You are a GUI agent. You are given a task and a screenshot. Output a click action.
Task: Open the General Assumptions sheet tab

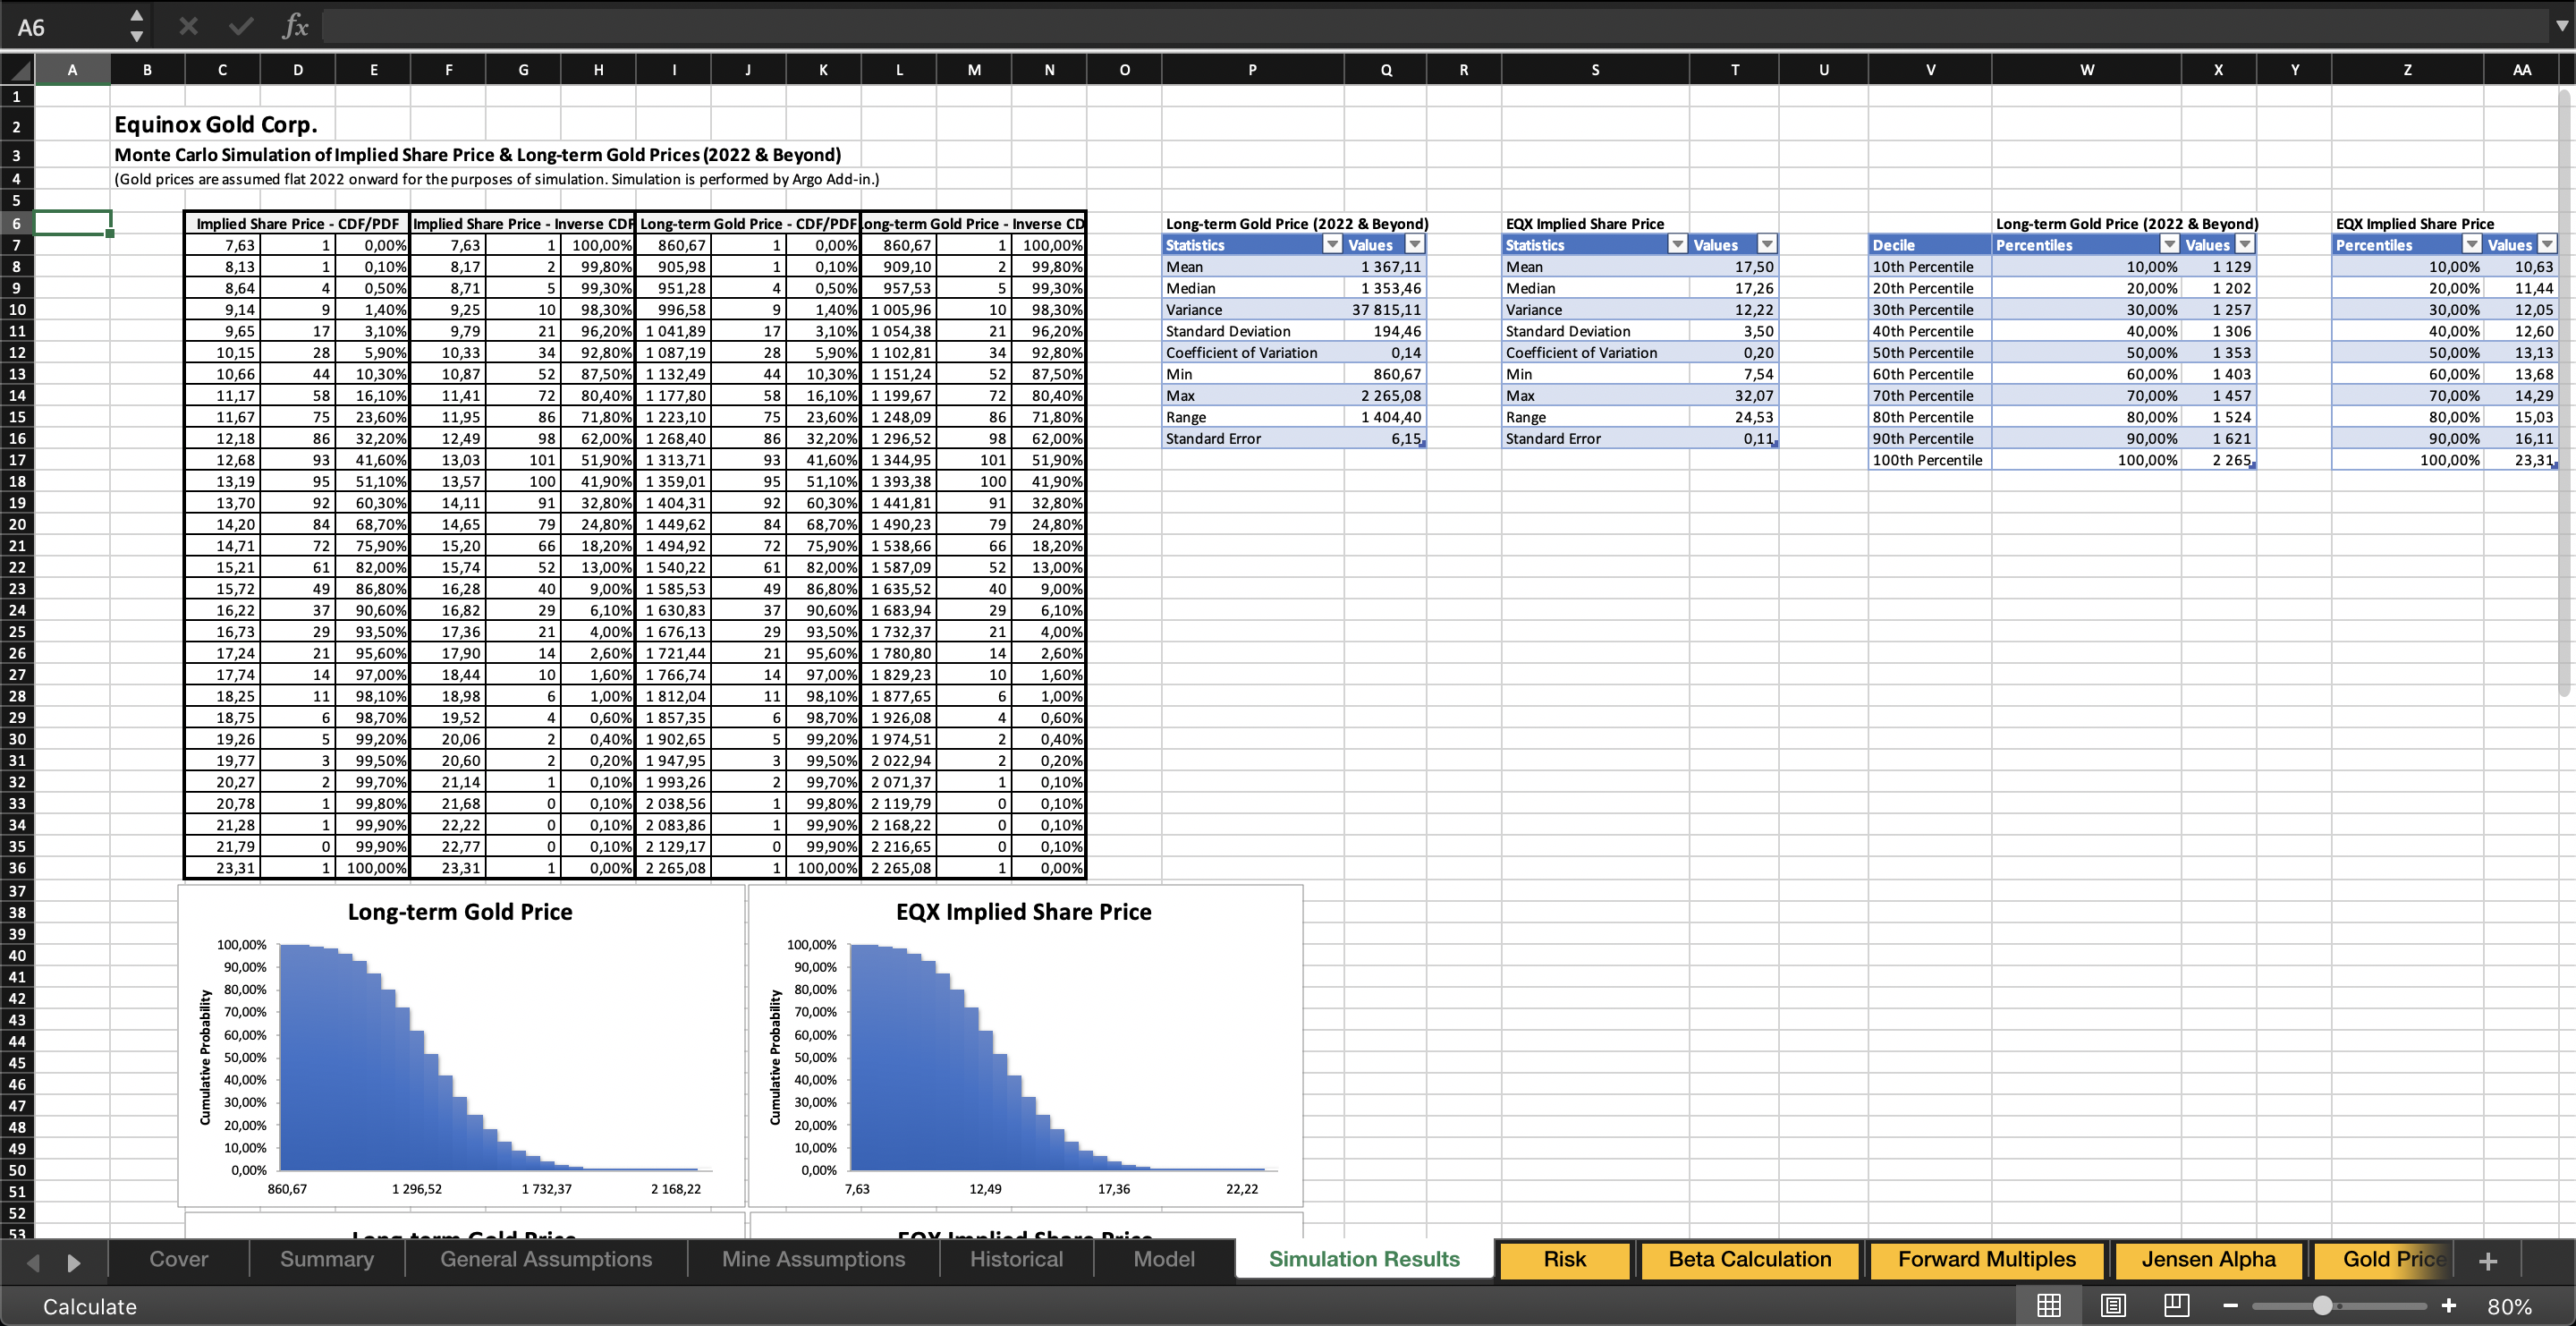click(546, 1259)
